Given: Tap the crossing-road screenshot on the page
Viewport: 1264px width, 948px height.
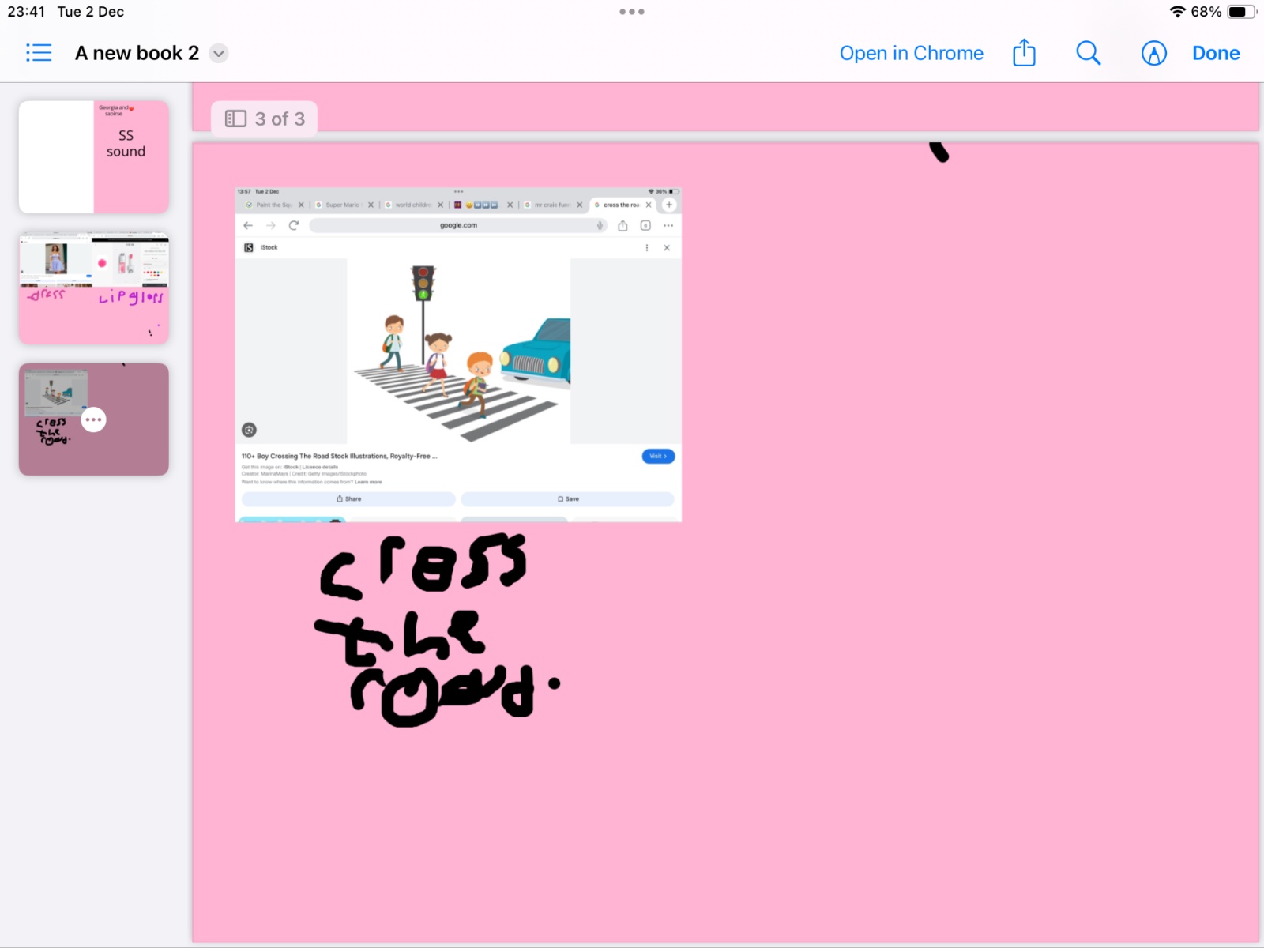Looking at the screenshot, I should 458,354.
